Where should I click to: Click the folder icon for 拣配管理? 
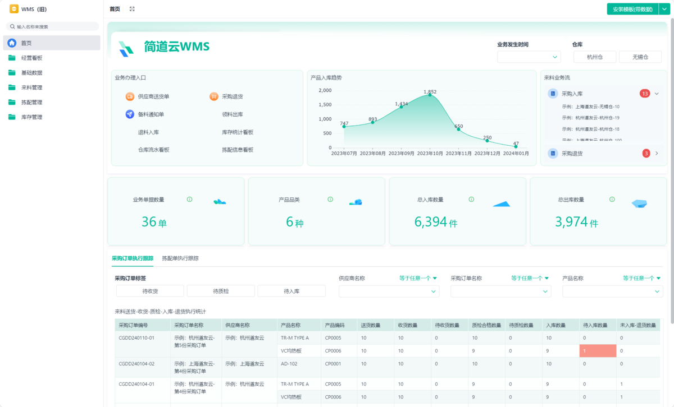point(12,102)
